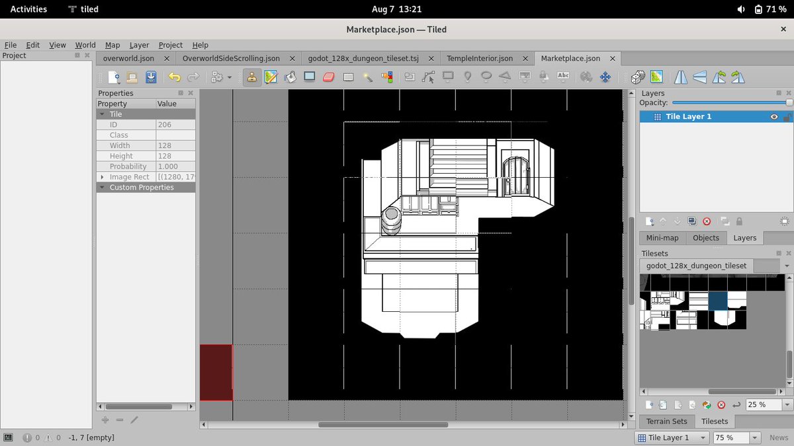This screenshot has height=446, width=794.
Task: Switch to Terrain Sets tab
Action: pyautogui.click(x=666, y=421)
